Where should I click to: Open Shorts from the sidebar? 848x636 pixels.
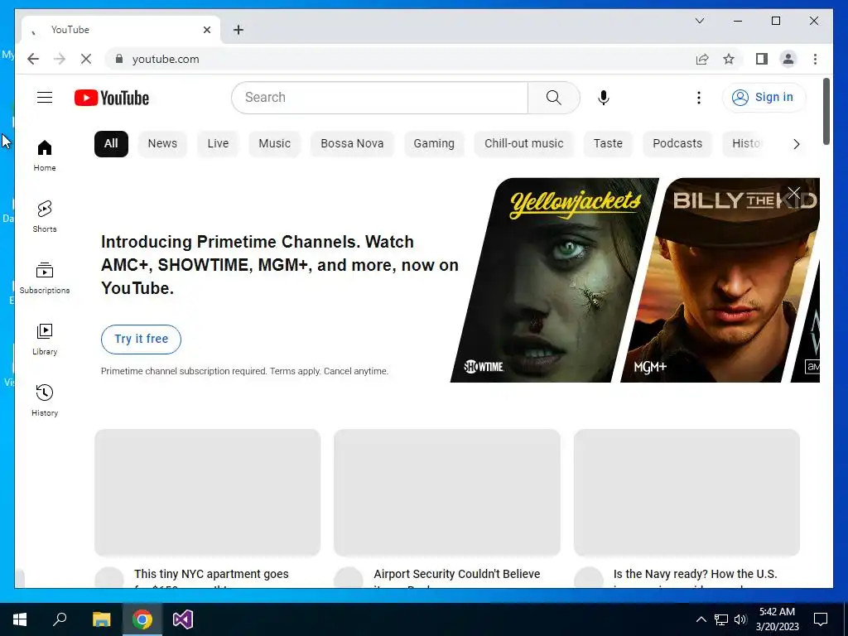(x=45, y=216)
